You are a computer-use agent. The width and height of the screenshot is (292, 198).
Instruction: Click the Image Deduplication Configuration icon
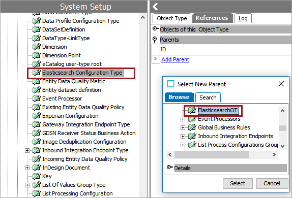(x=36, y=142)
